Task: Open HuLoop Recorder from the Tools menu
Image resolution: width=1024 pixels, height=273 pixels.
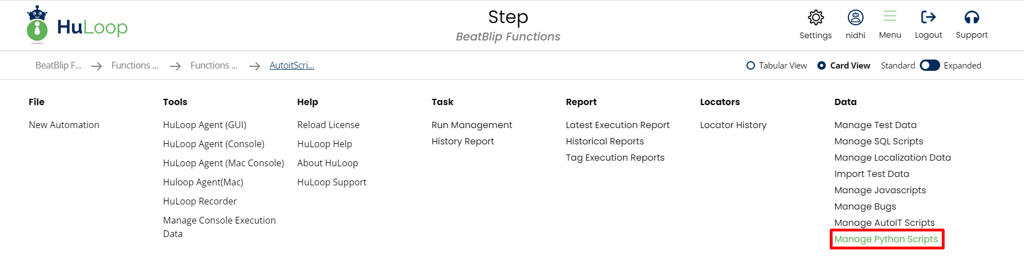Action: click(x=199, y=201)
